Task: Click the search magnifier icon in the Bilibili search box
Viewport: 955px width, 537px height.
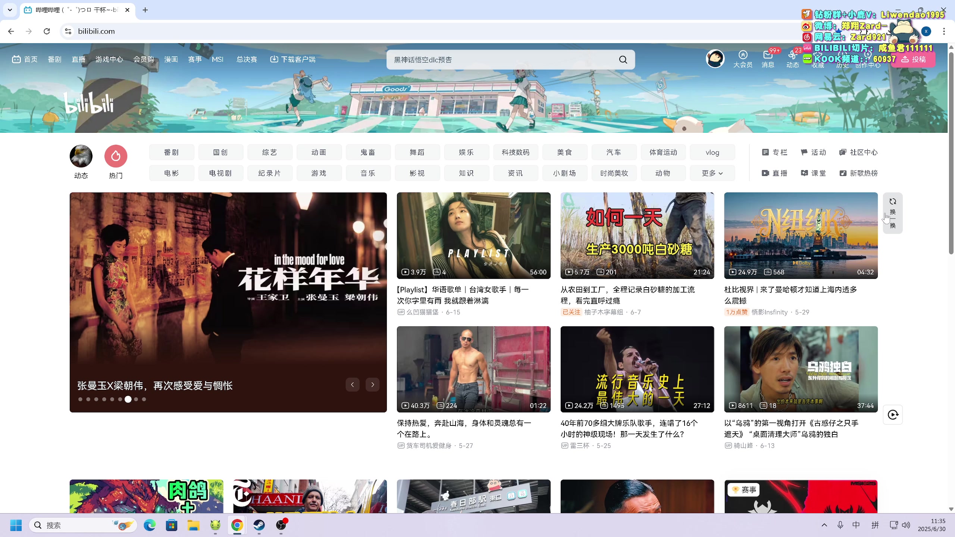Action: pos(623,60)
